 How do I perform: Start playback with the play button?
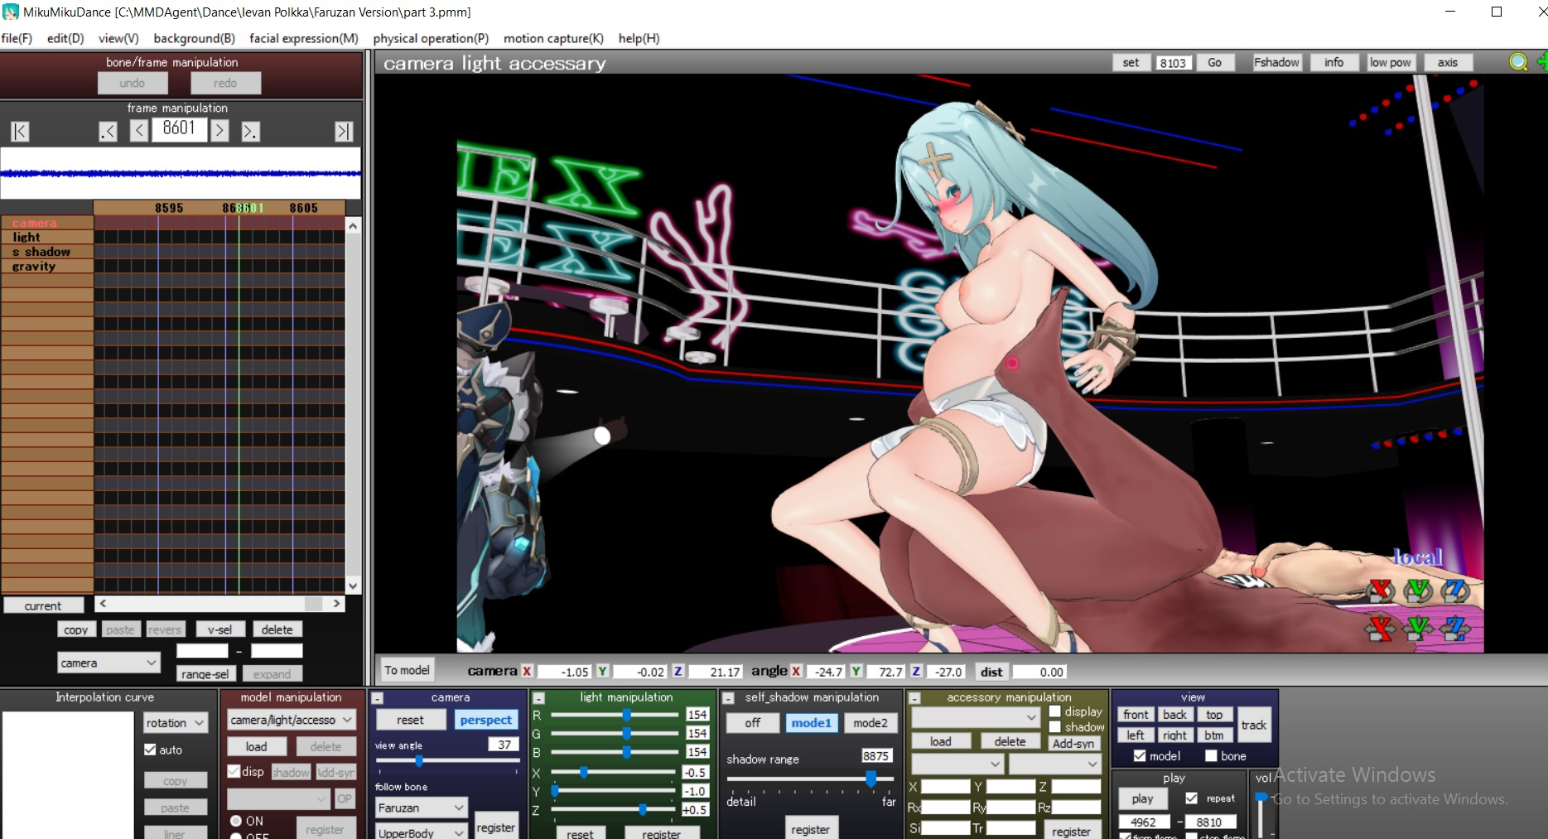[1142, 798]
